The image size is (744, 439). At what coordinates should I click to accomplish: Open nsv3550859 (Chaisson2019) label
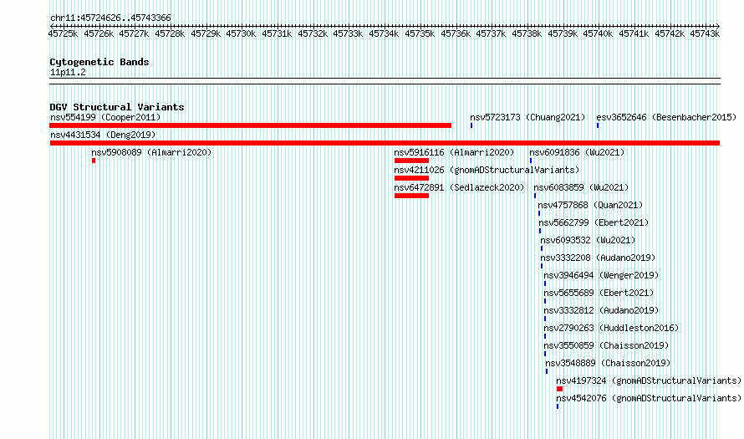606,345
